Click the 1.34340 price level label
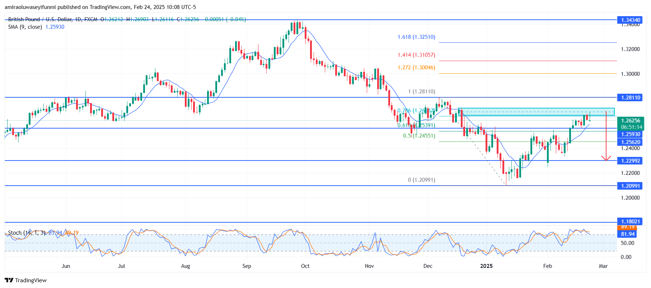 coord(631,20)
